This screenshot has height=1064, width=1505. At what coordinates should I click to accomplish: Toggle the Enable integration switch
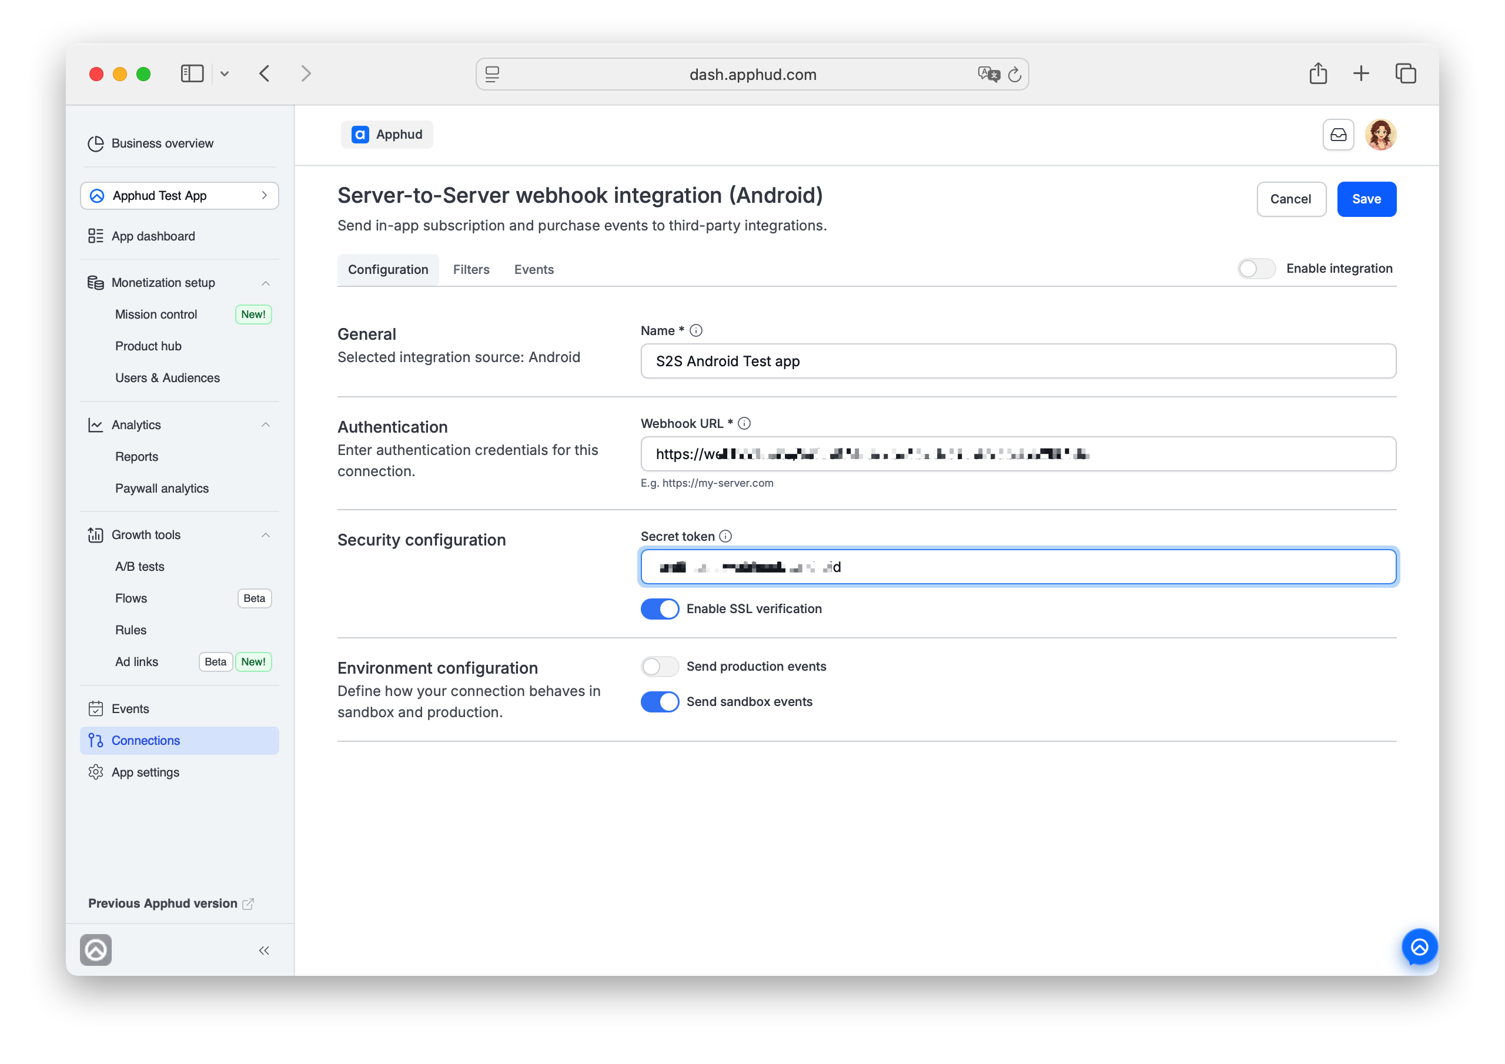tap(1256, 269)
